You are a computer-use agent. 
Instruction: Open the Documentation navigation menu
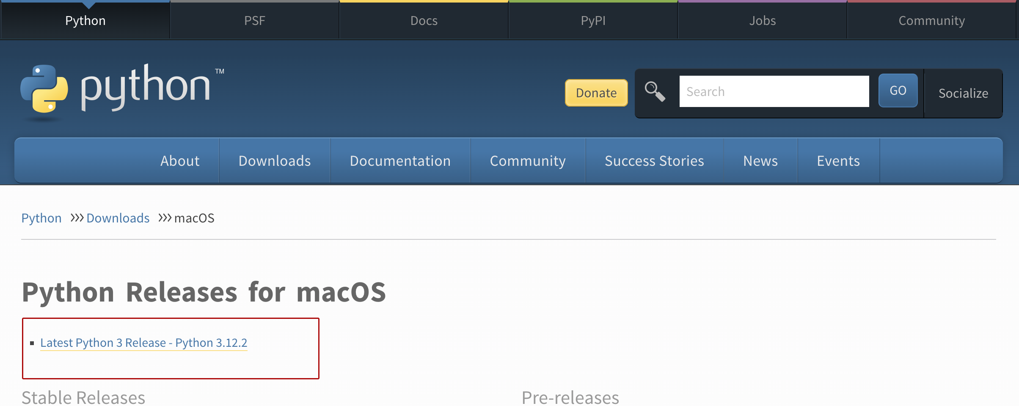click(400, 161)
